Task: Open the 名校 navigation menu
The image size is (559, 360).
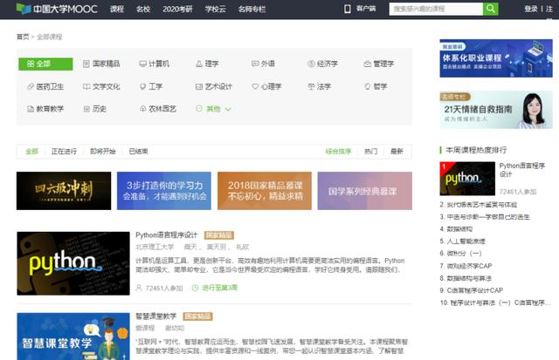Action: pyautogui.click(x=143, y=10)
